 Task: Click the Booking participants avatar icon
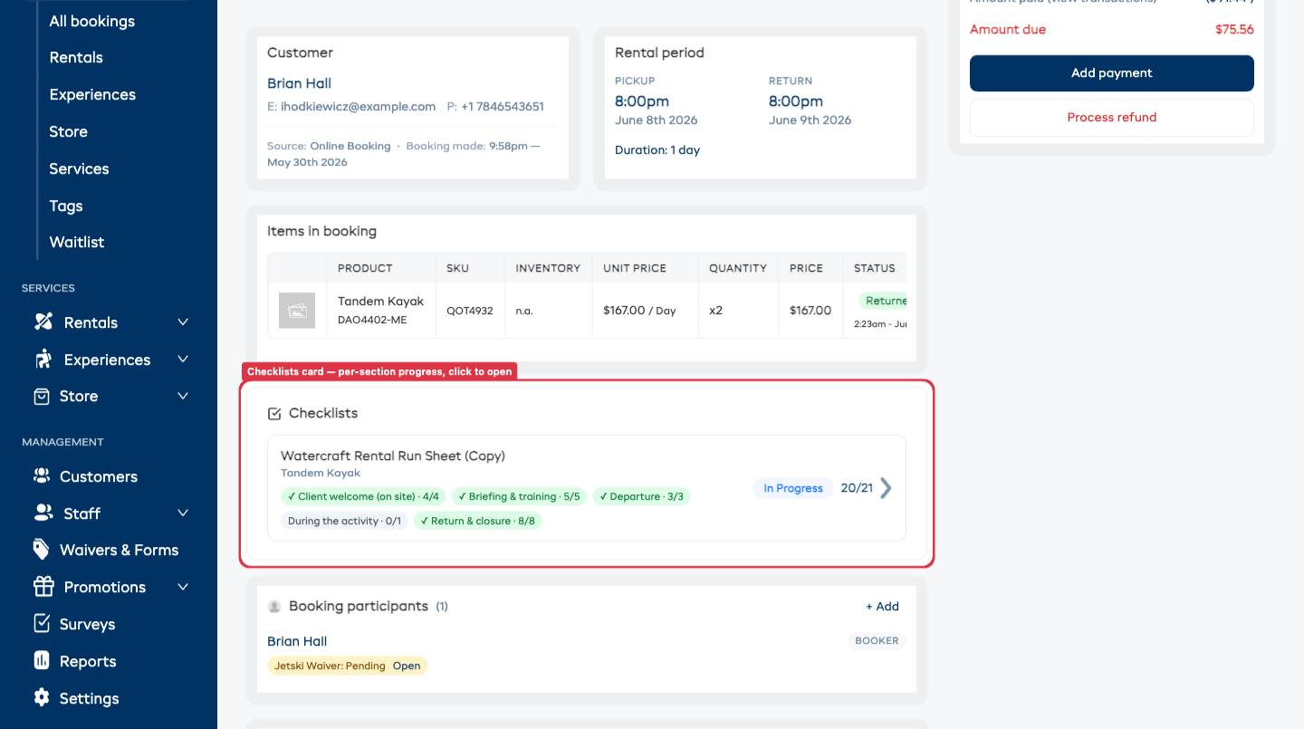click(274, 607)
